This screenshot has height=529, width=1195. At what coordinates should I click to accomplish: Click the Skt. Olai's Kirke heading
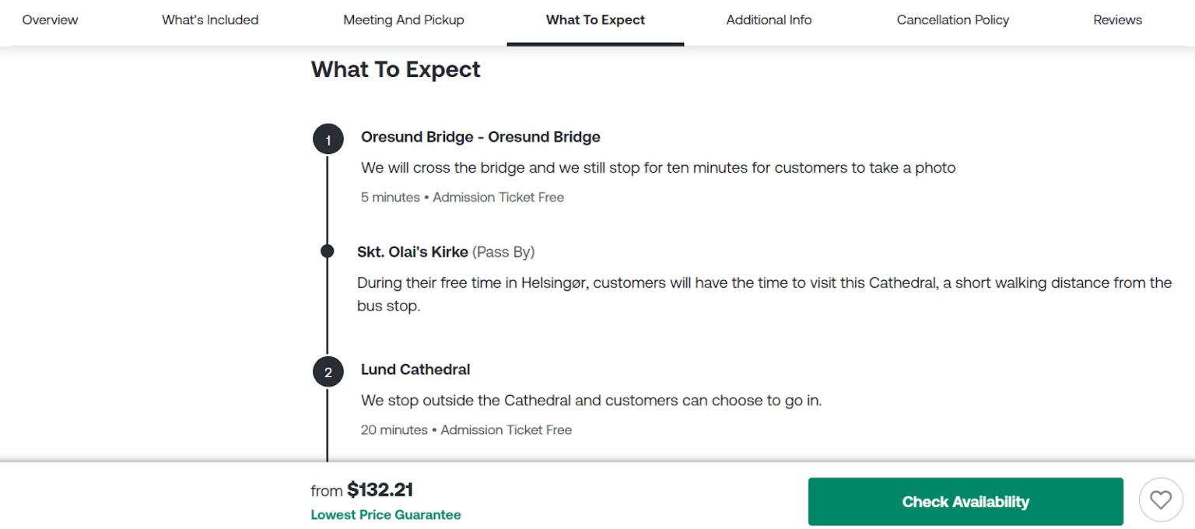click(414, 251)
